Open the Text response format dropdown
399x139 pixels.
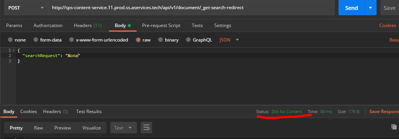123,128
